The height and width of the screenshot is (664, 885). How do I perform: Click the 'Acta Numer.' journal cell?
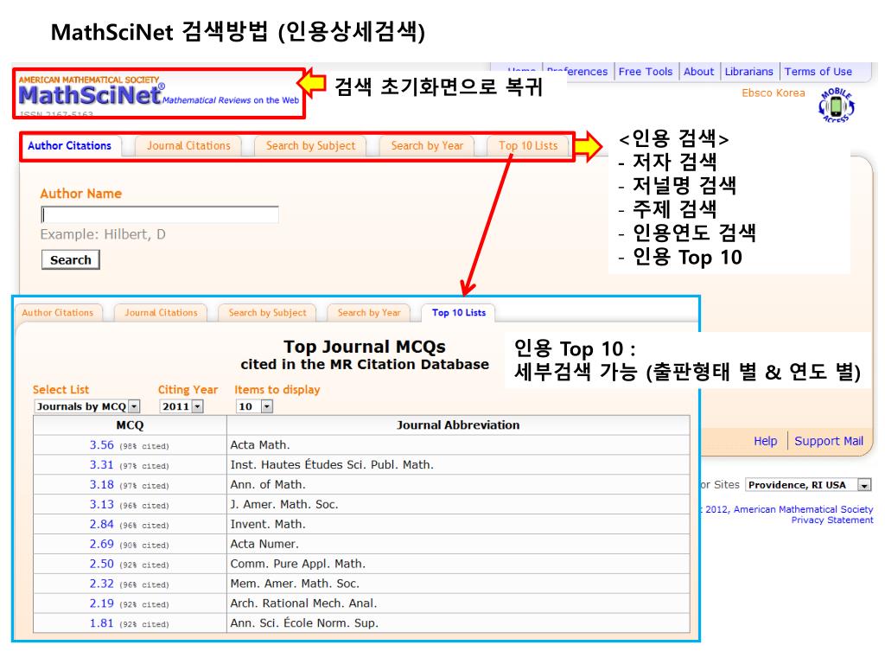(x=458, y=544)
